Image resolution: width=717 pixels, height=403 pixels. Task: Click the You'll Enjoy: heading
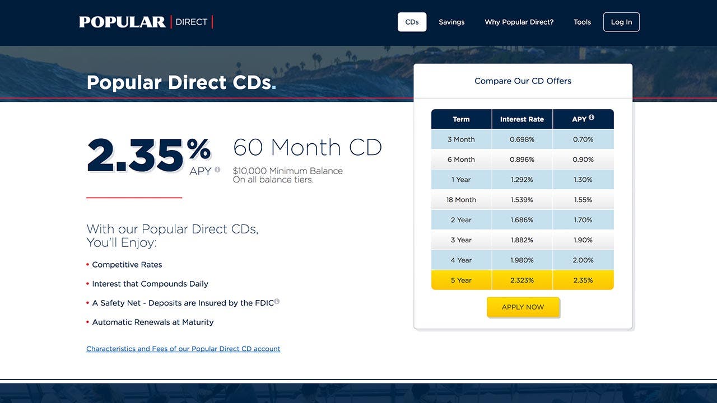pyautogui.click(x=122, y=243)
